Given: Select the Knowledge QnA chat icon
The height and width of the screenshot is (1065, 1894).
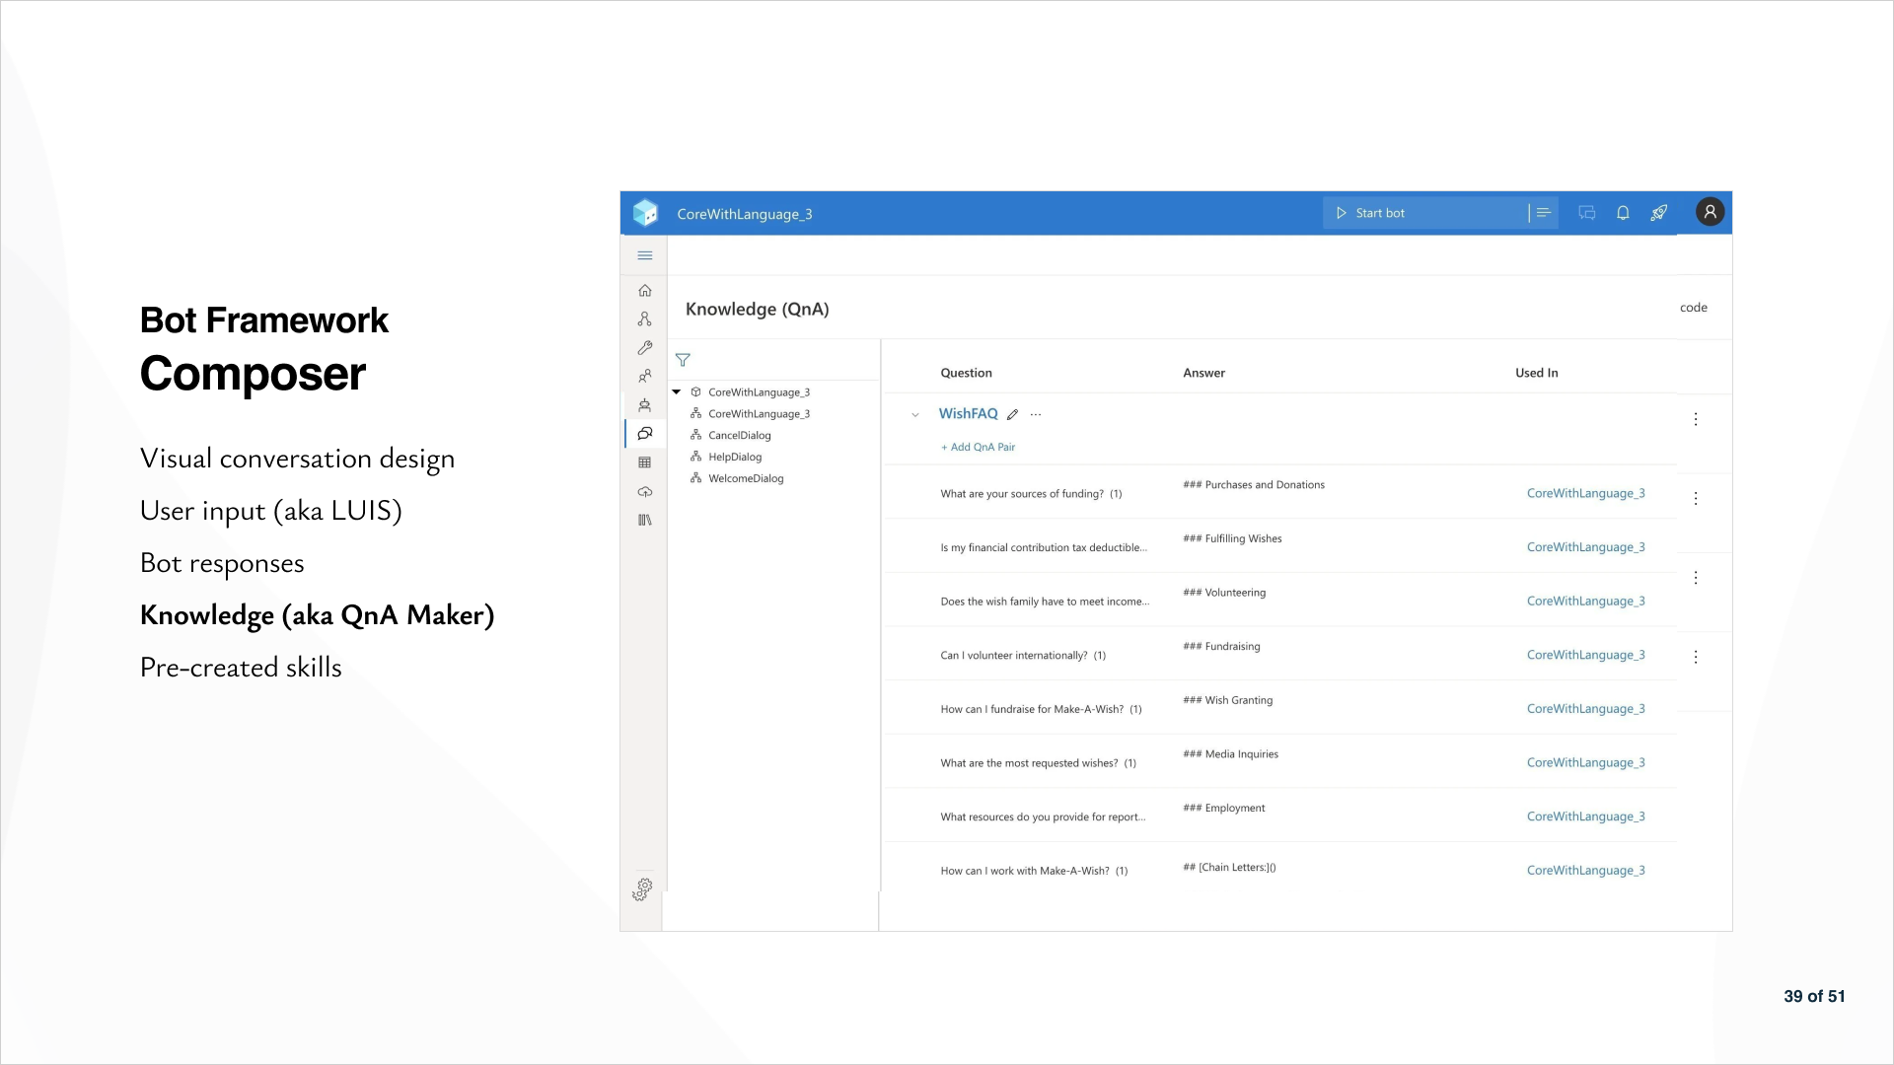Looking at the screenshot, I should (x=645, y=433).
